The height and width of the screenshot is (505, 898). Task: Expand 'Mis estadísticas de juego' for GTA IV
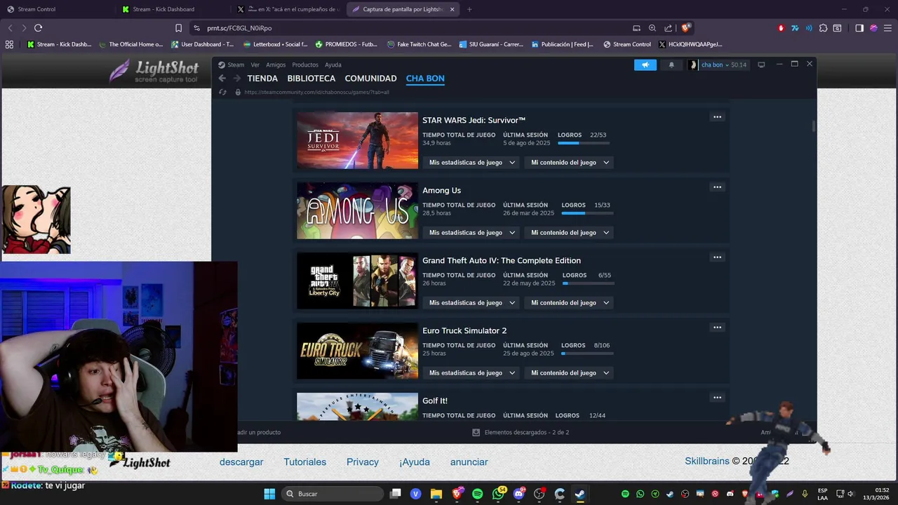pos(471,302)
